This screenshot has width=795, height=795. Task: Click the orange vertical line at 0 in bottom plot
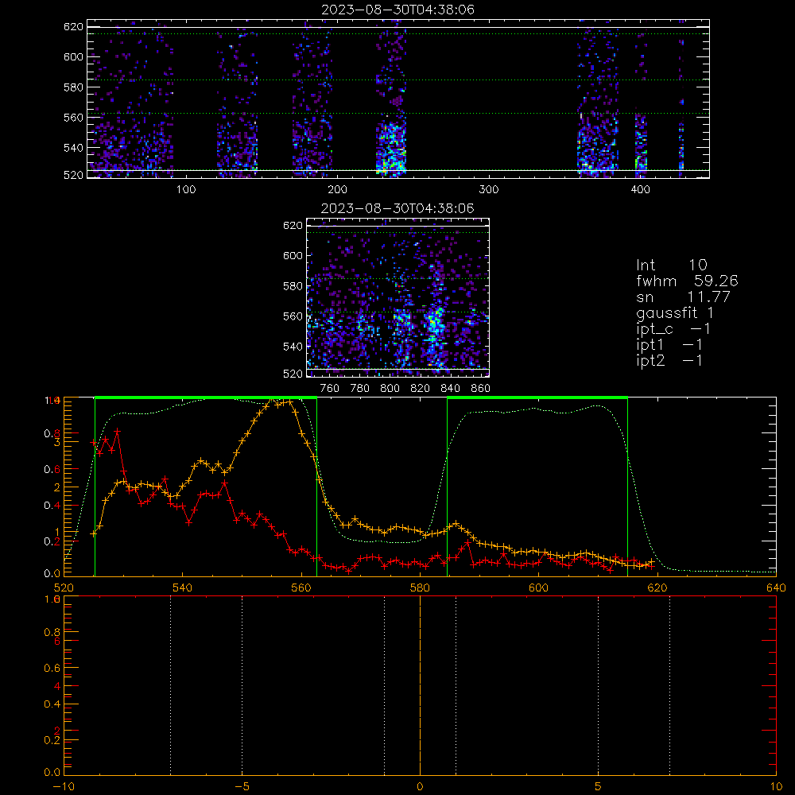[x=420, y=685]
